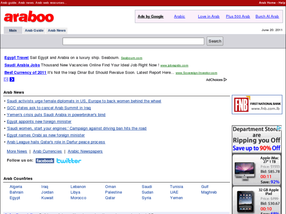Viewport: 286px width, 214px height.
Task: Open the Egypt Travel ad link
Action: pos(17,58)
